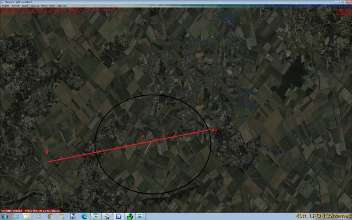
Task: Launch Internet Explorer from taskbar
Action: pos(16,216)
